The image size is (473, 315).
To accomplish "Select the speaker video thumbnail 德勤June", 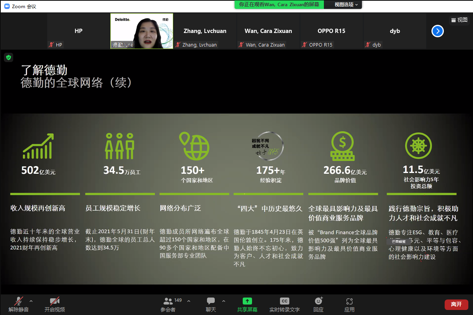I will coord(142,31).
